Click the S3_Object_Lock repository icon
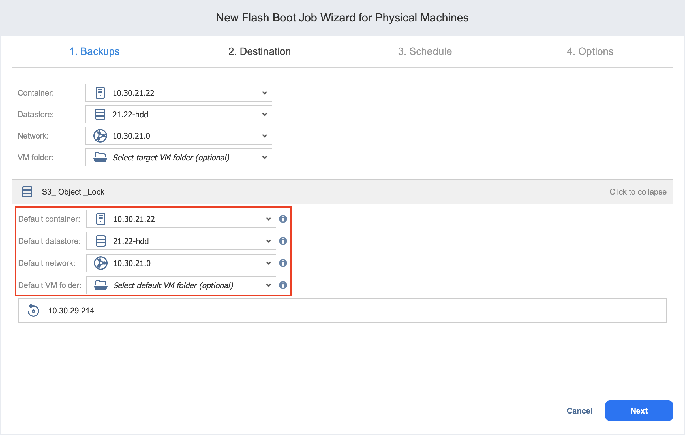Screen dimensions: 685x435 pyautogui.click(x=27, y=192)
